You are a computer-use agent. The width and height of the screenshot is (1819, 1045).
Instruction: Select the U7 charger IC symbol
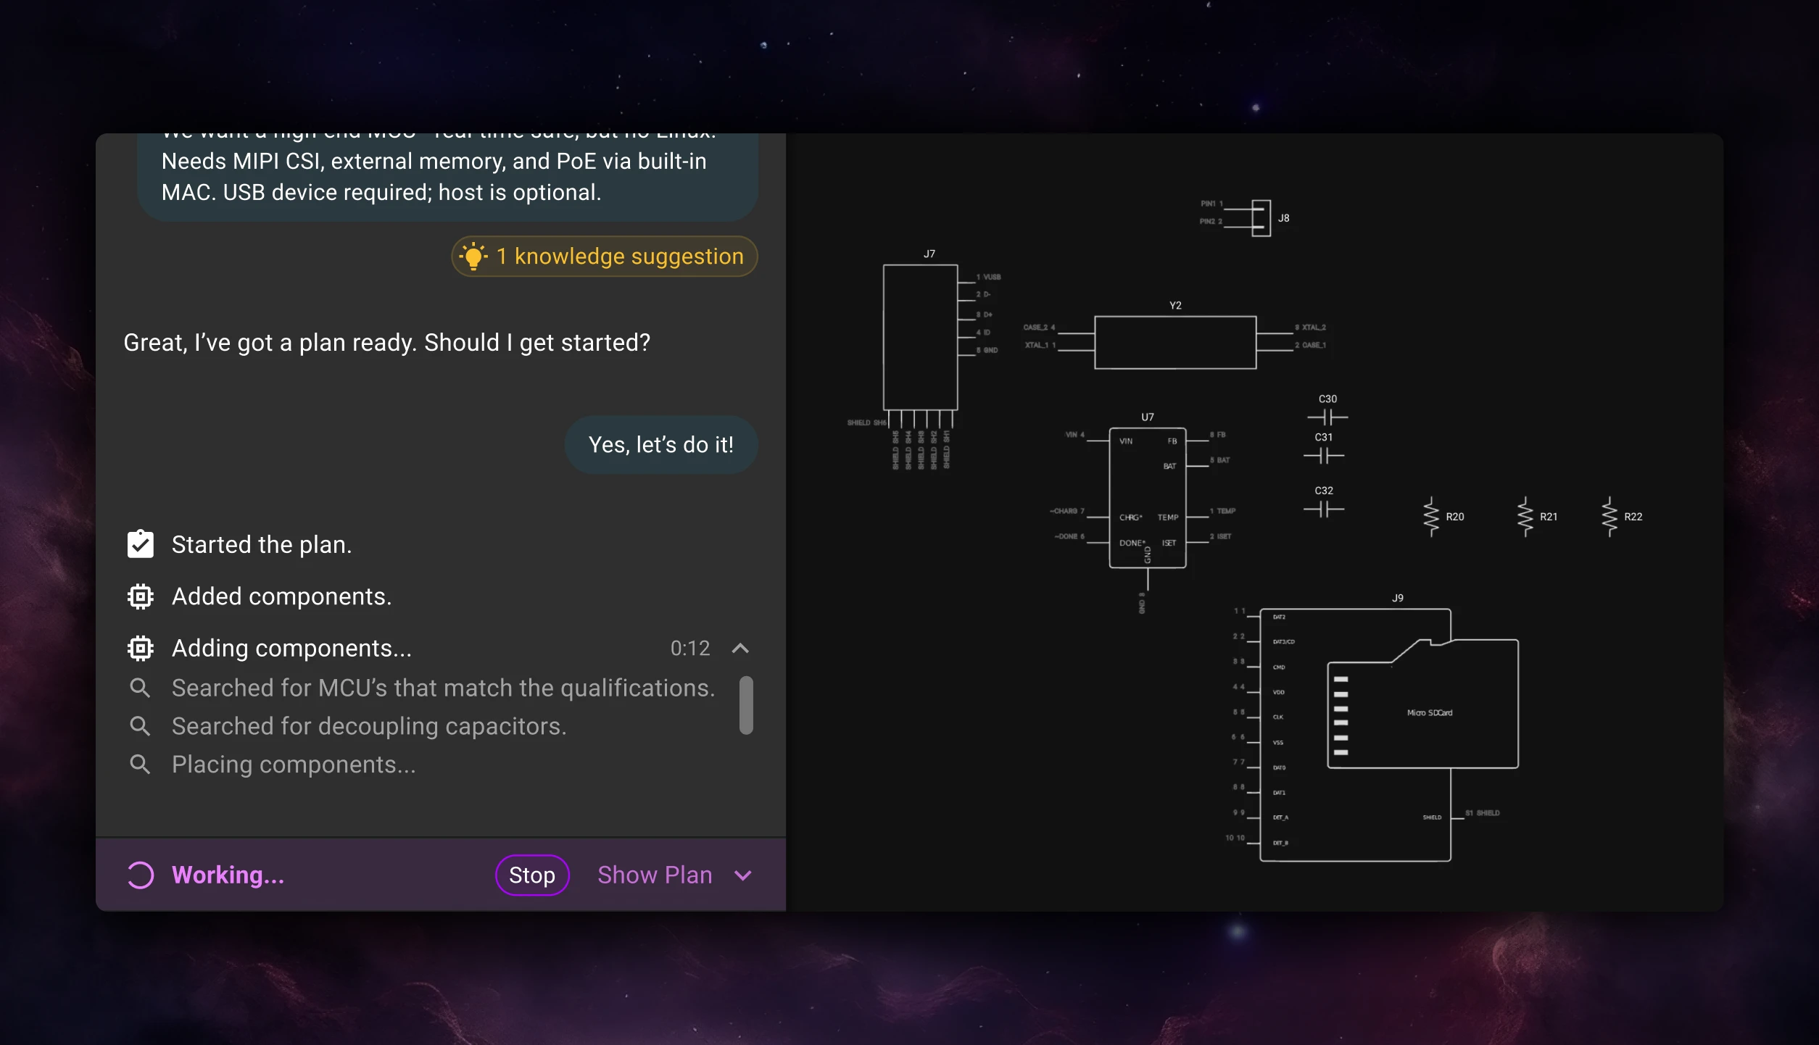(x=1147, y=497)
